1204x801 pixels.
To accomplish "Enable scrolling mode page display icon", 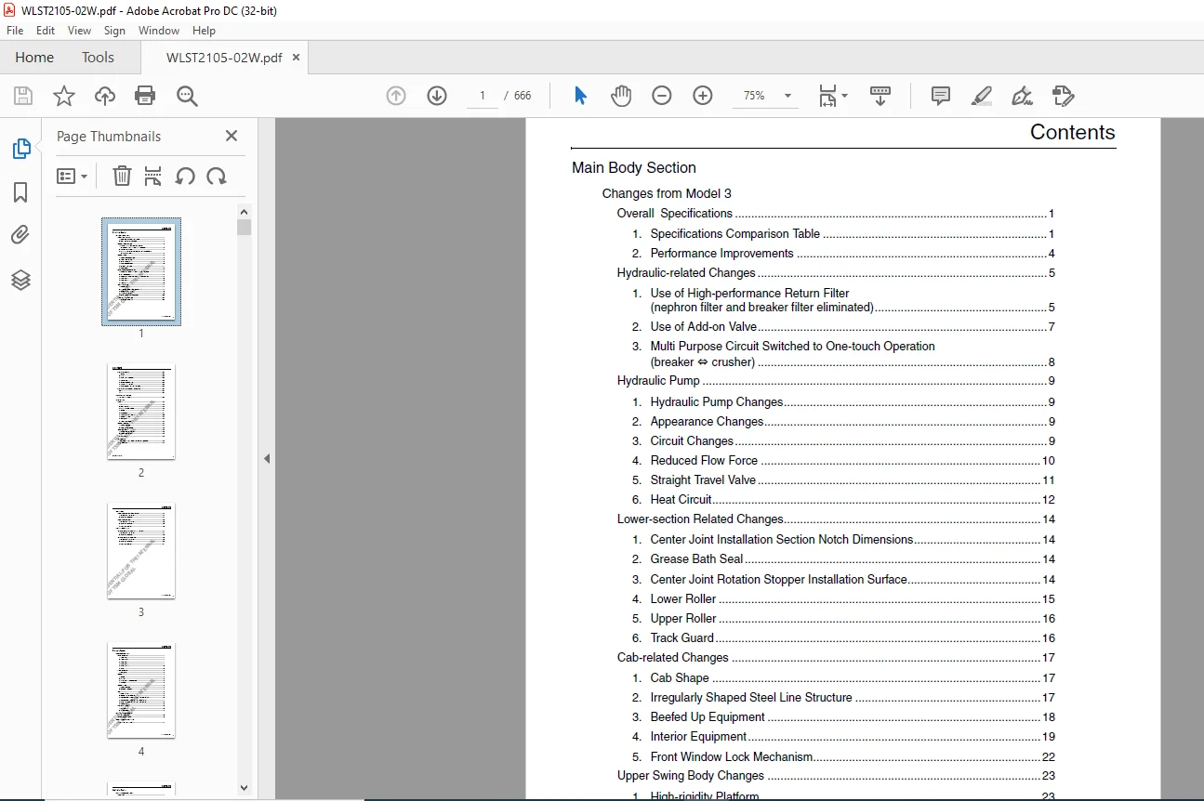I will [x=880, y=96].
